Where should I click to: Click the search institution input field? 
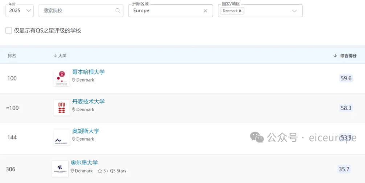click(x=81, y=11)
